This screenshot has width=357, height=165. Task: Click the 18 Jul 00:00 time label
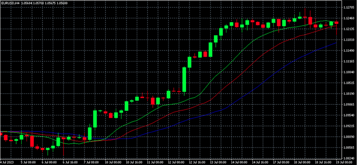tap(303, 163)
